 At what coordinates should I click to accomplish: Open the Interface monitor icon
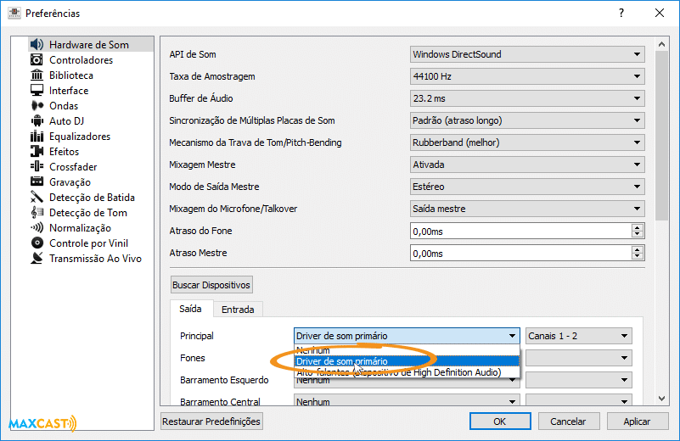37,91
